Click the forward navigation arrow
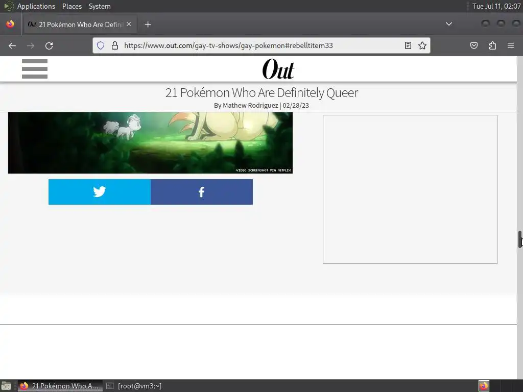 click(x=31, y=45)
